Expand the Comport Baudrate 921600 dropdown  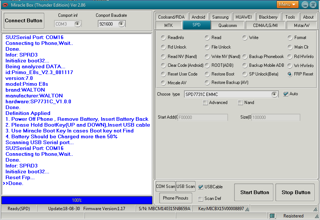[x=121, y=24]
